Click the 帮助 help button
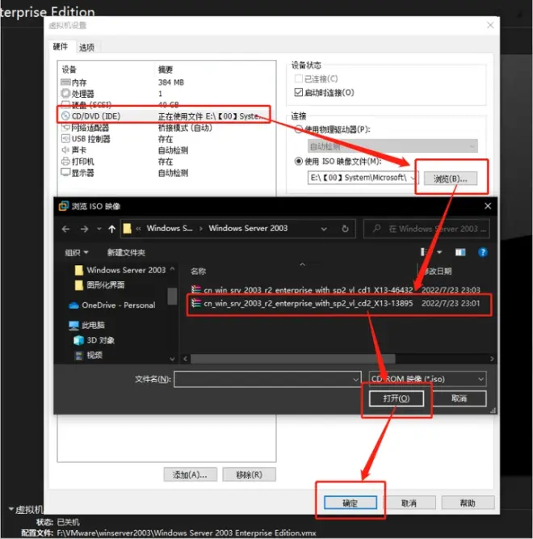 point(468,503)
